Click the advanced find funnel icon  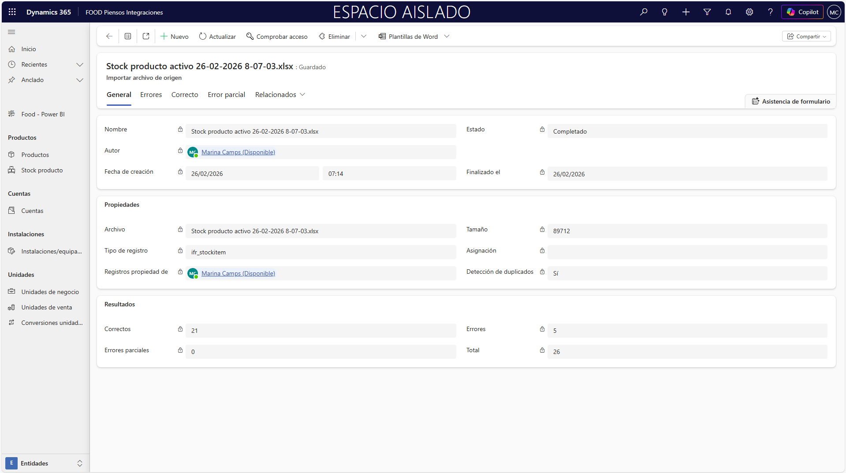[707, 12]
